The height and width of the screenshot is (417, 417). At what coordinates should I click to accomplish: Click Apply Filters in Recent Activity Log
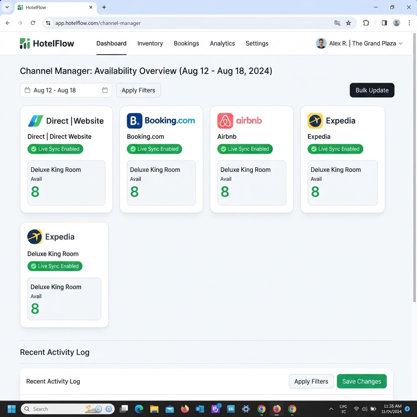pyautogui.click(x=311, y=381)
